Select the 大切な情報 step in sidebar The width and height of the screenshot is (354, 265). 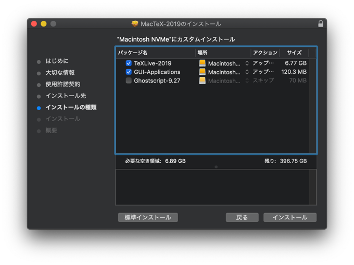coord(60,73)
